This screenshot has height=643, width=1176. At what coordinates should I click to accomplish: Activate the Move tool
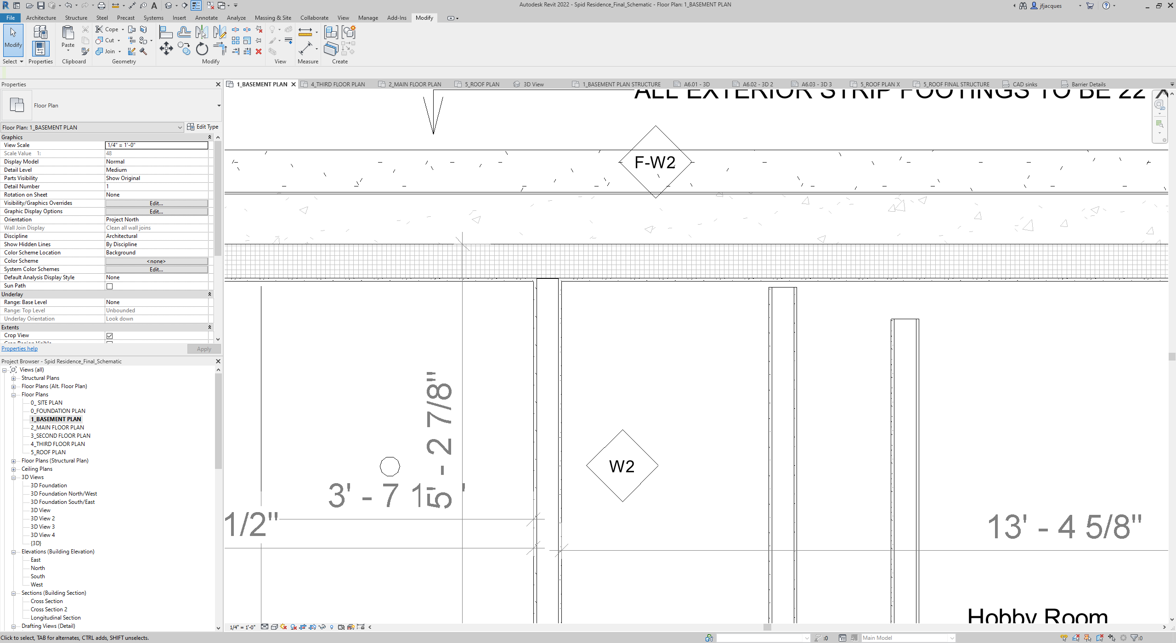[166, 49]
